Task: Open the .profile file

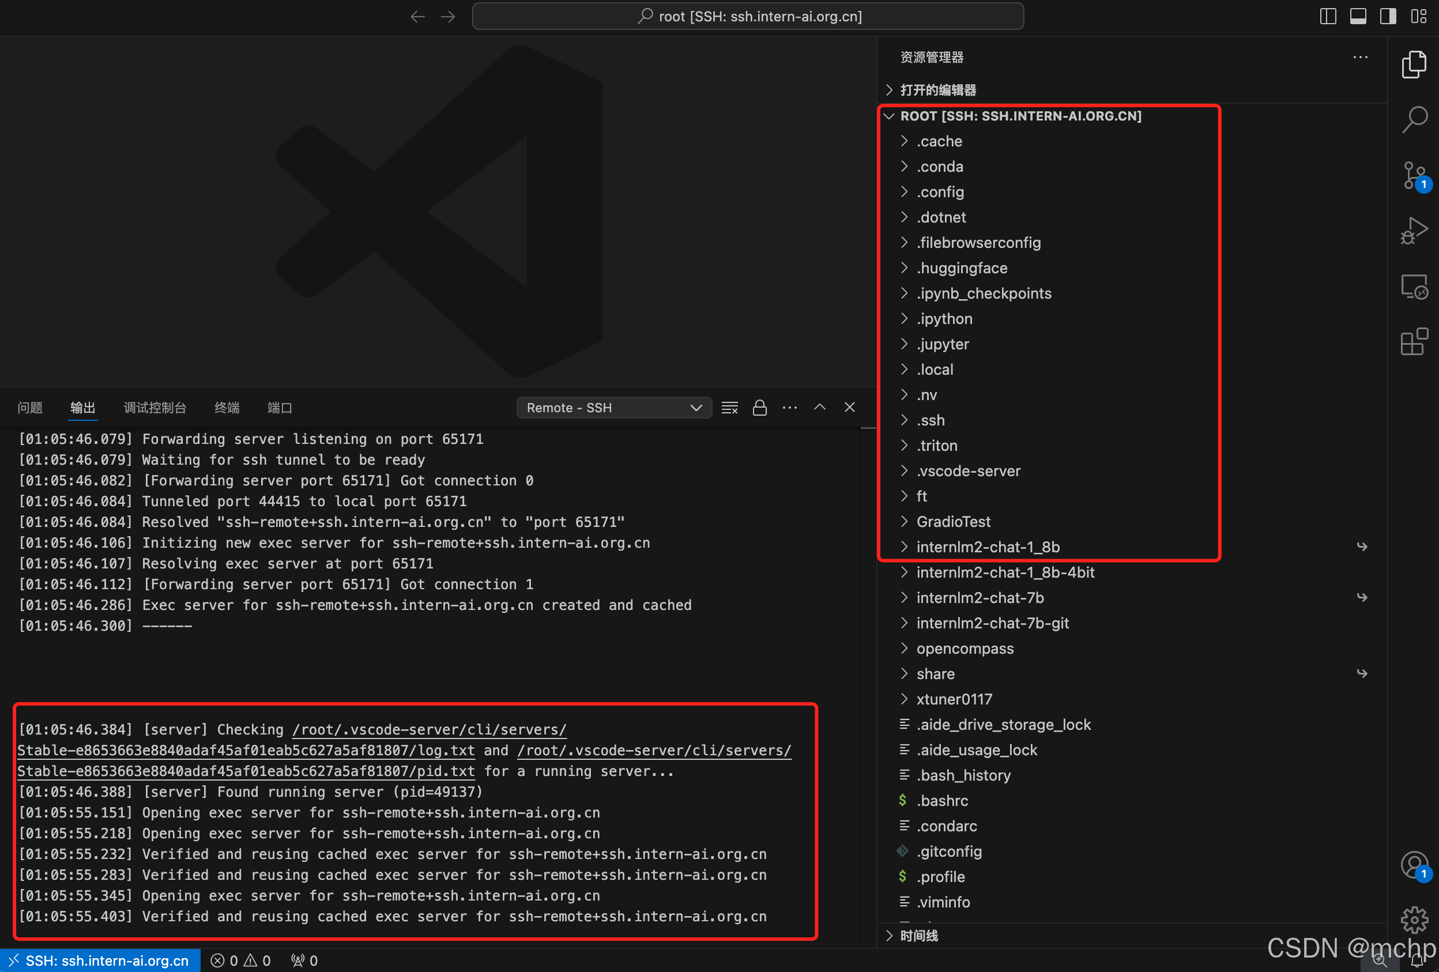Action: (1132, 877)
